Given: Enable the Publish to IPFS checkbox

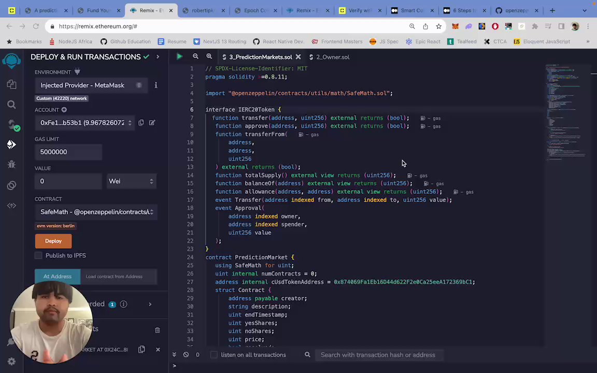Looking at the screenshot, I should 38,255.
